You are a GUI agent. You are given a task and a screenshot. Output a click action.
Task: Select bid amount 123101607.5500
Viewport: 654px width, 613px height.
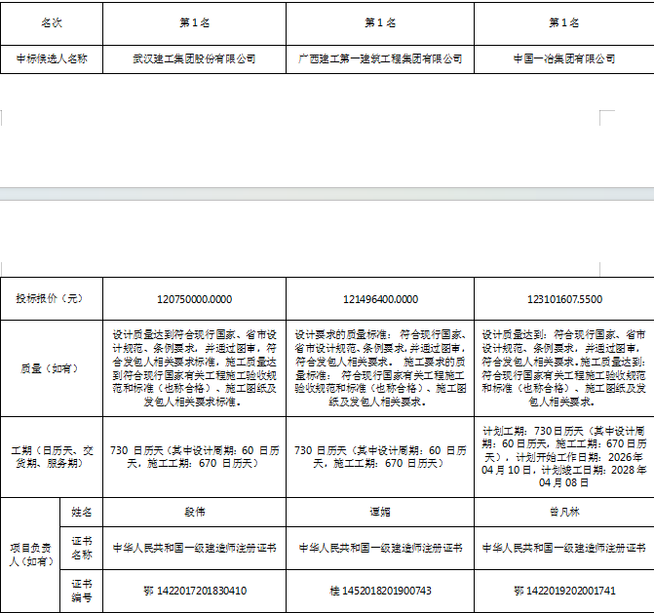(563, 299)
